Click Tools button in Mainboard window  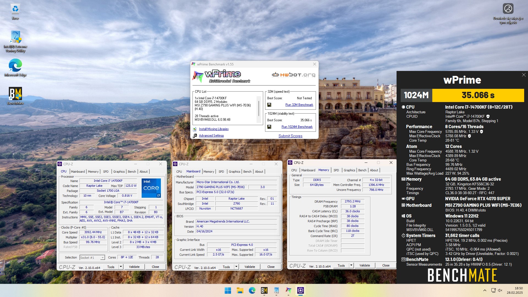(x=226, y=267)
